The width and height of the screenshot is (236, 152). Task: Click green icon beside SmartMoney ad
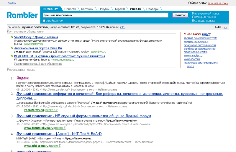point(12,37)
